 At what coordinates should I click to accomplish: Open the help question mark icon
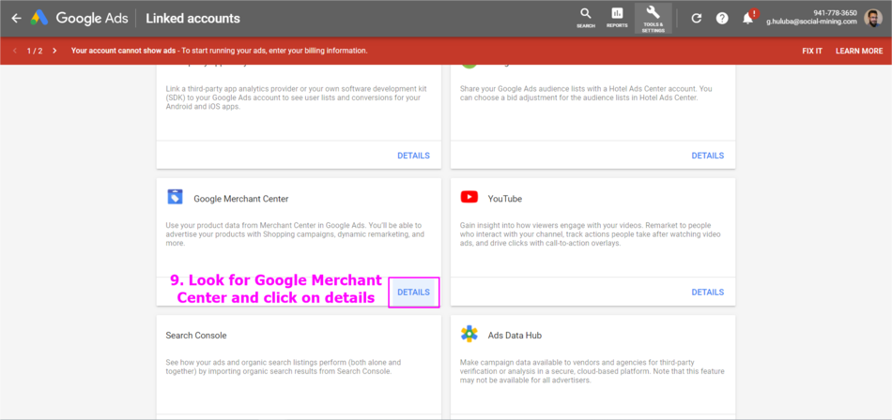(x=722, y=18)
